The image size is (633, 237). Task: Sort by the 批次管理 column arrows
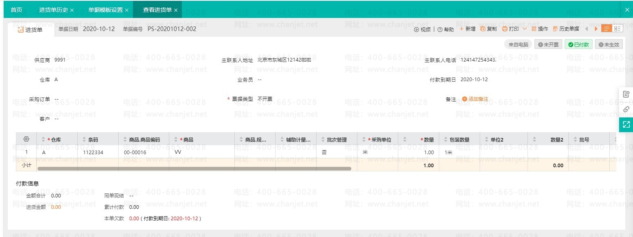point(323,140)
